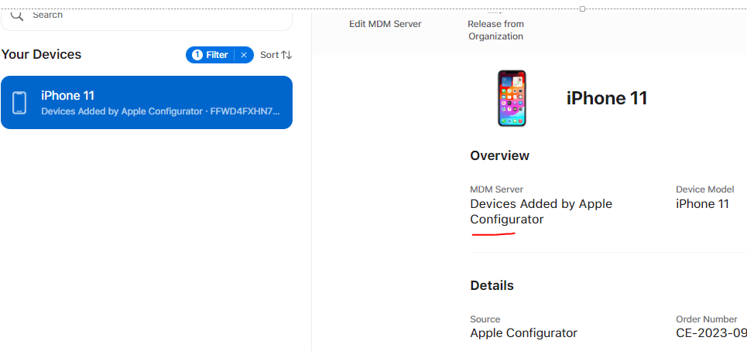
Task: Open the Sort menu
Action: click(269, 55)
